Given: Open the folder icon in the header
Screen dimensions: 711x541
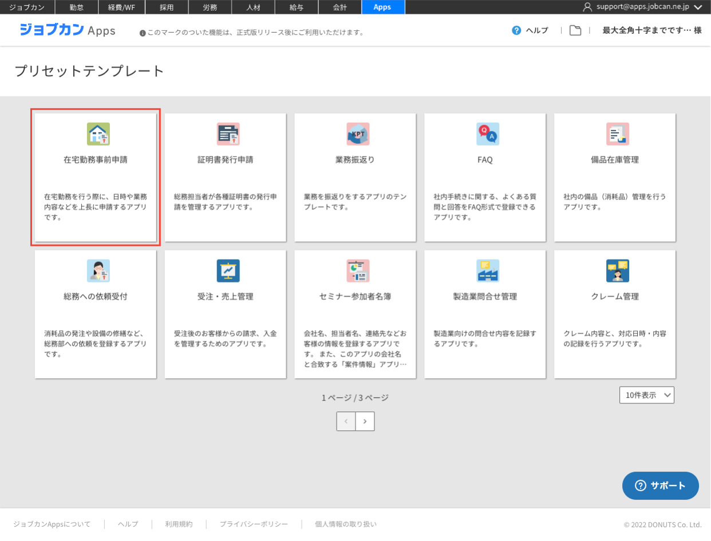Looking at the screenshot, I should click(575, 30).
